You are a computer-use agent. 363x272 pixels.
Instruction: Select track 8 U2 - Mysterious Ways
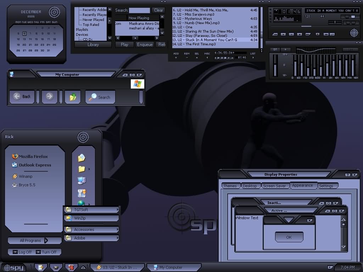[x=215, y=18]
